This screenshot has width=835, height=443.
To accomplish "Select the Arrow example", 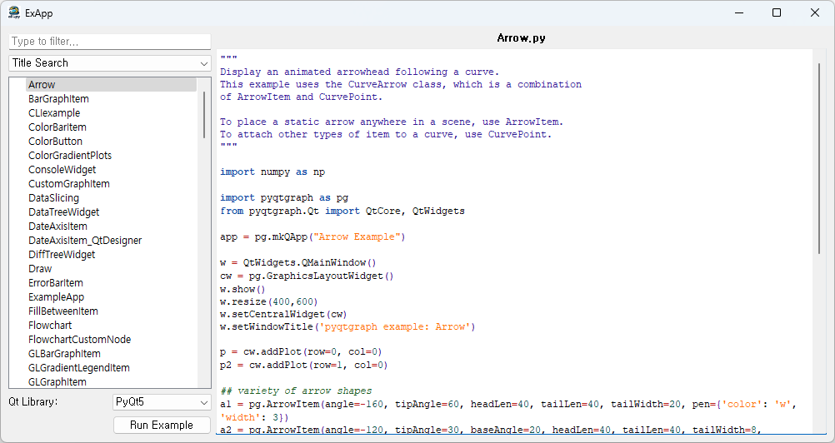I will [42, 85].
